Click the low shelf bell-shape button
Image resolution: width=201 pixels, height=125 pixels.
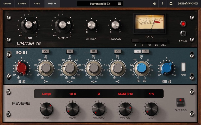click(47, 51)
